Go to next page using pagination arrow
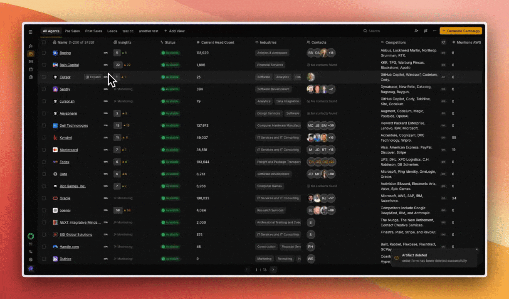Screen dimensions: 509x299 coord(273,270)
